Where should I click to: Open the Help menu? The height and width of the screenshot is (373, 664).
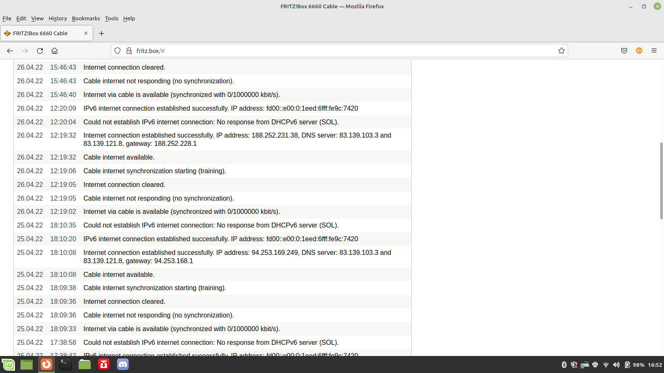coord(129,18)
